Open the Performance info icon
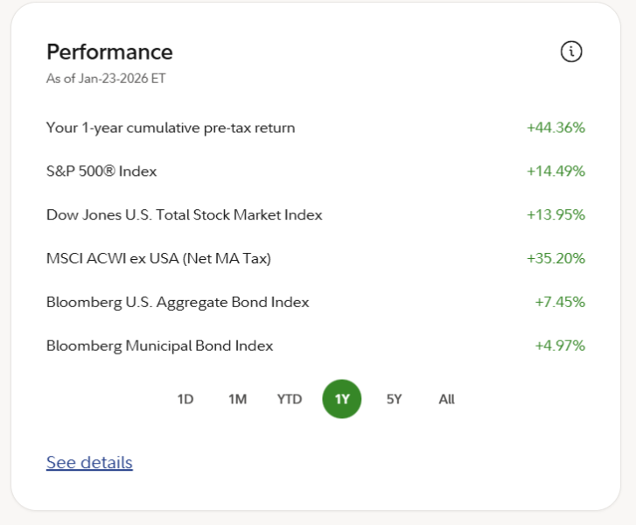Image resolution: width=636 pixels, height=525 pixels. pos(570,52)
